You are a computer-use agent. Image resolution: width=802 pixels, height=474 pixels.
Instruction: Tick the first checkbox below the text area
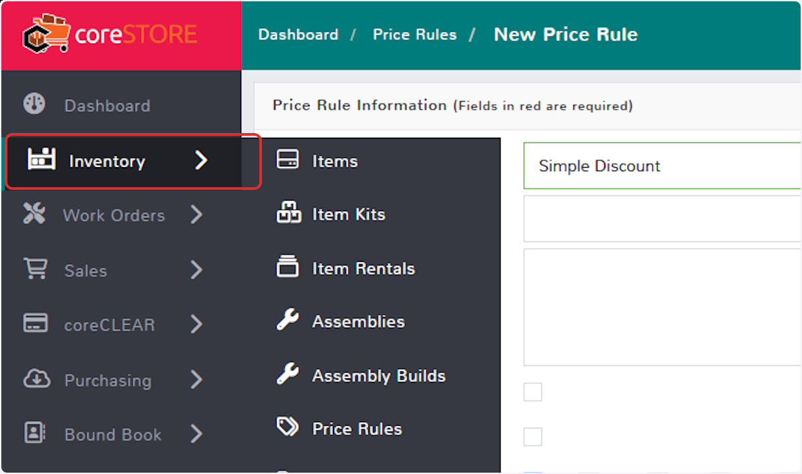click(x=533, y=392)
